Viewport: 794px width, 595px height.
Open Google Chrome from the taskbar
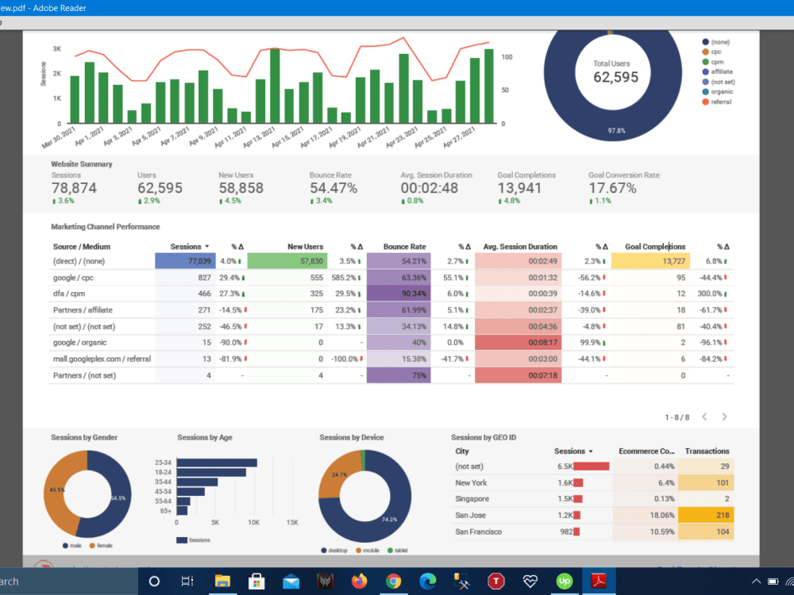[395, 582]
